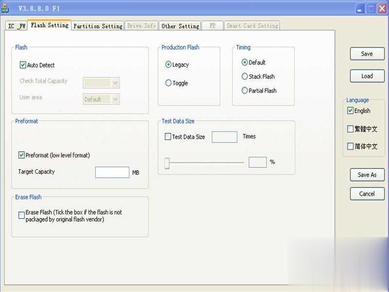
Task: Click the Save As button
Action: [x=367, y=175]
